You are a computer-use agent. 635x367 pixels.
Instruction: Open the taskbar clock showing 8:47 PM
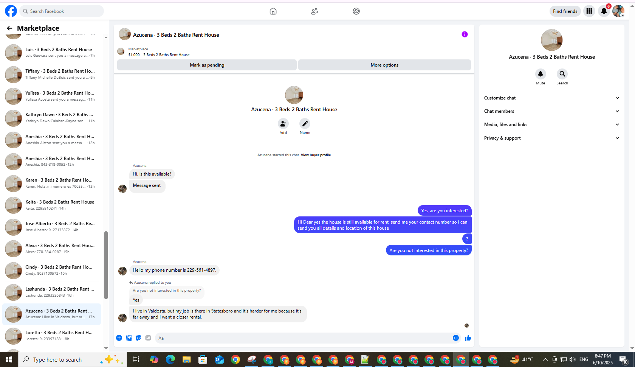[x=602, y=359]
